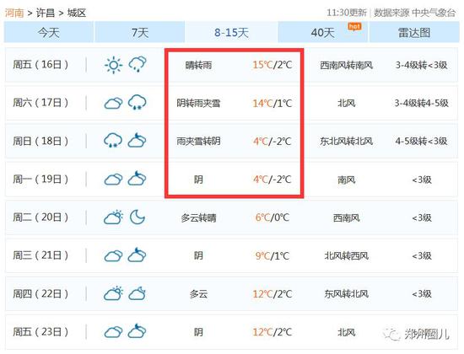The width and height of the screenshot is (464, 354).
Task: Click the 多云 description for 22日
Action: [198, 294]
